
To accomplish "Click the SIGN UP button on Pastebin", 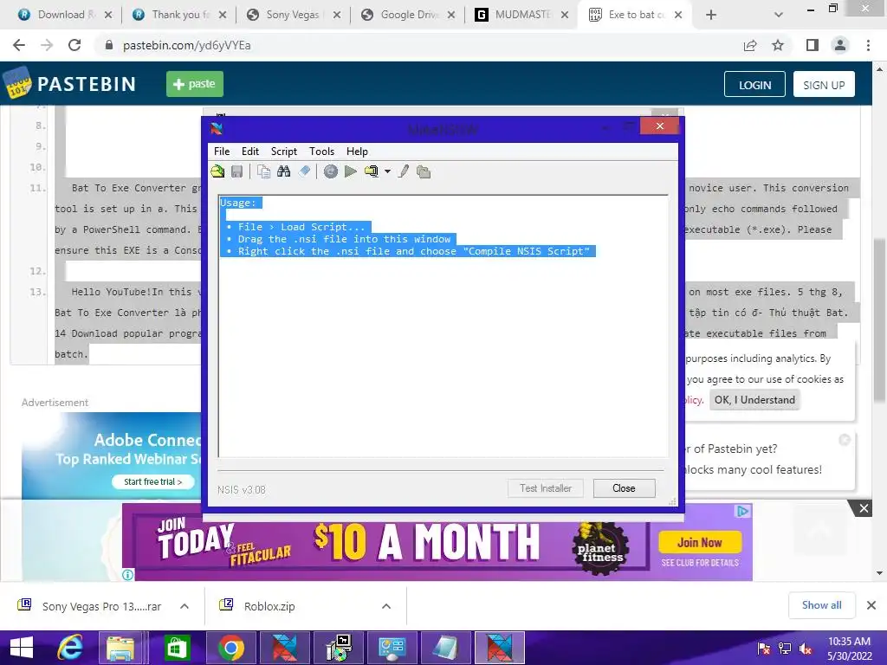I will (824, 85).
